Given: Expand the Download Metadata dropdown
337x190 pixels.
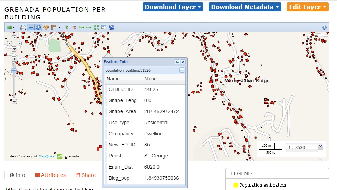Looking at the screenshot, I should (x=245, y=7).
